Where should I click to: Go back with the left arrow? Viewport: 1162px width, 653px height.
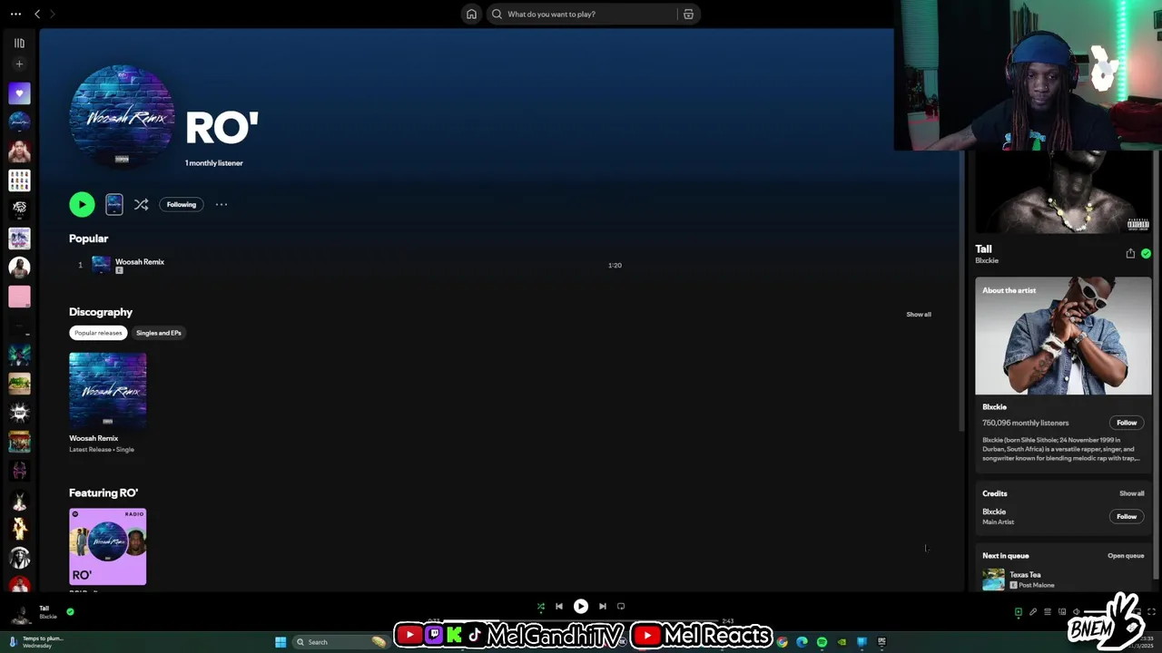[37, 14]
